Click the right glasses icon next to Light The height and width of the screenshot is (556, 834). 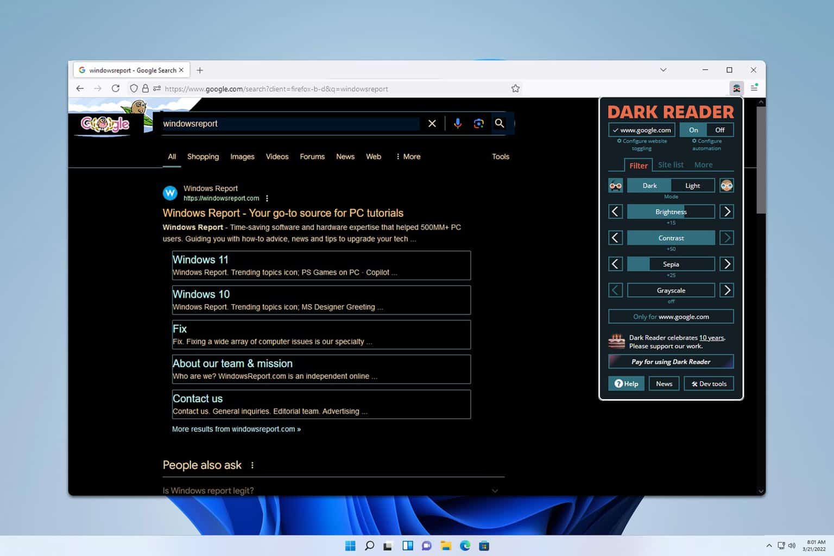tap(726, 186)
